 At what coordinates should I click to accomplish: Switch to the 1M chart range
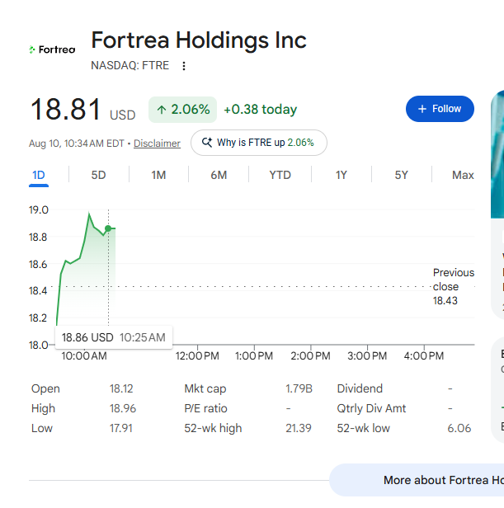[x=158, y=176]
